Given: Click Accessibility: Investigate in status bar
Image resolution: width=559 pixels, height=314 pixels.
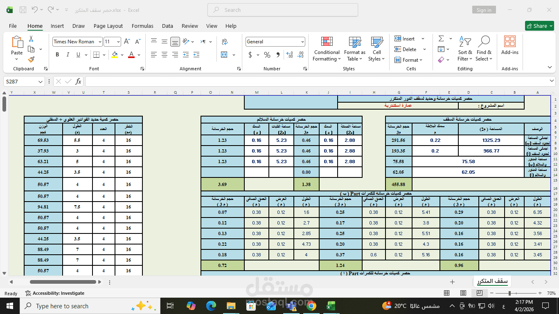Looking at the screenshot, I should [x=55, y=293].
